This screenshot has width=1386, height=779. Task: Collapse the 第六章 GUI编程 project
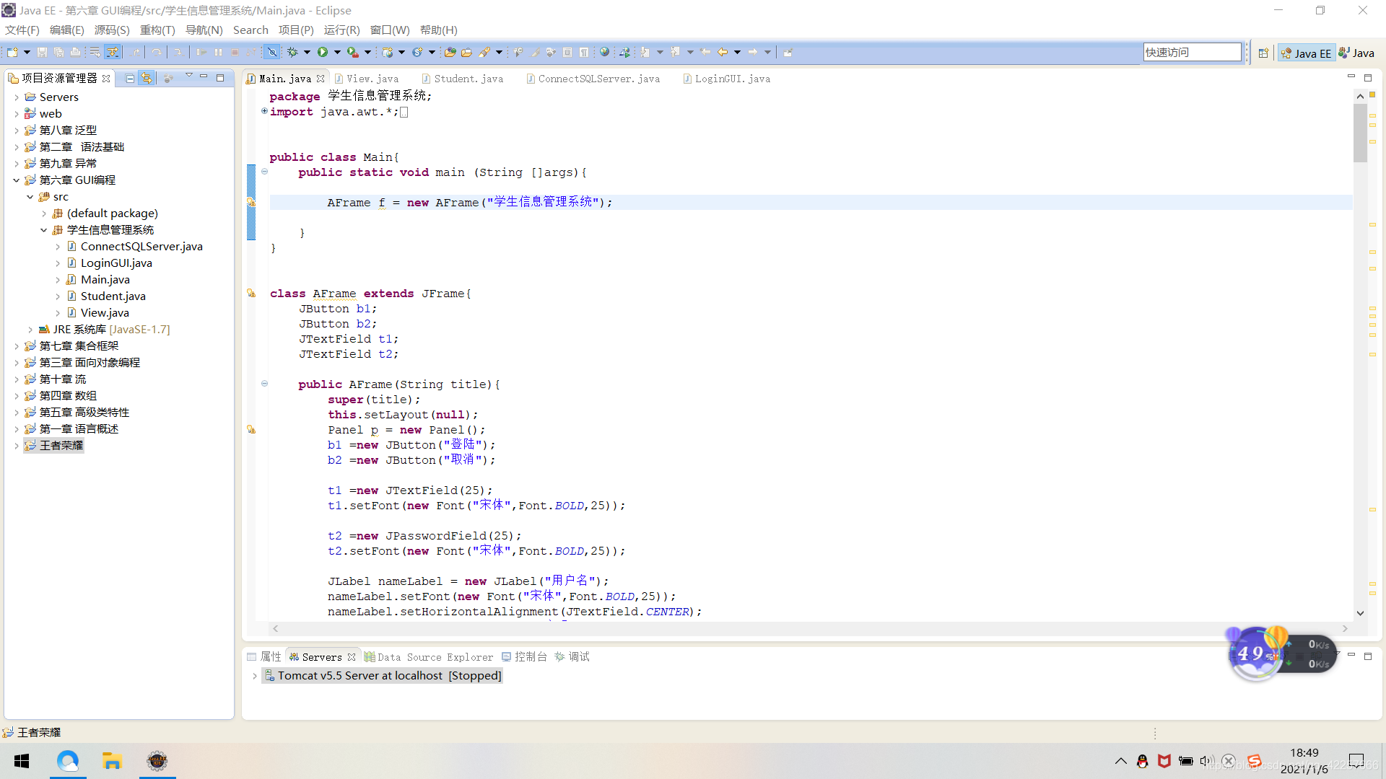(16, 180)
